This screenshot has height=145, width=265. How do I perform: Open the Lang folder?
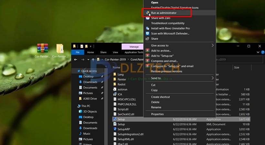click(x=121, y=74)
